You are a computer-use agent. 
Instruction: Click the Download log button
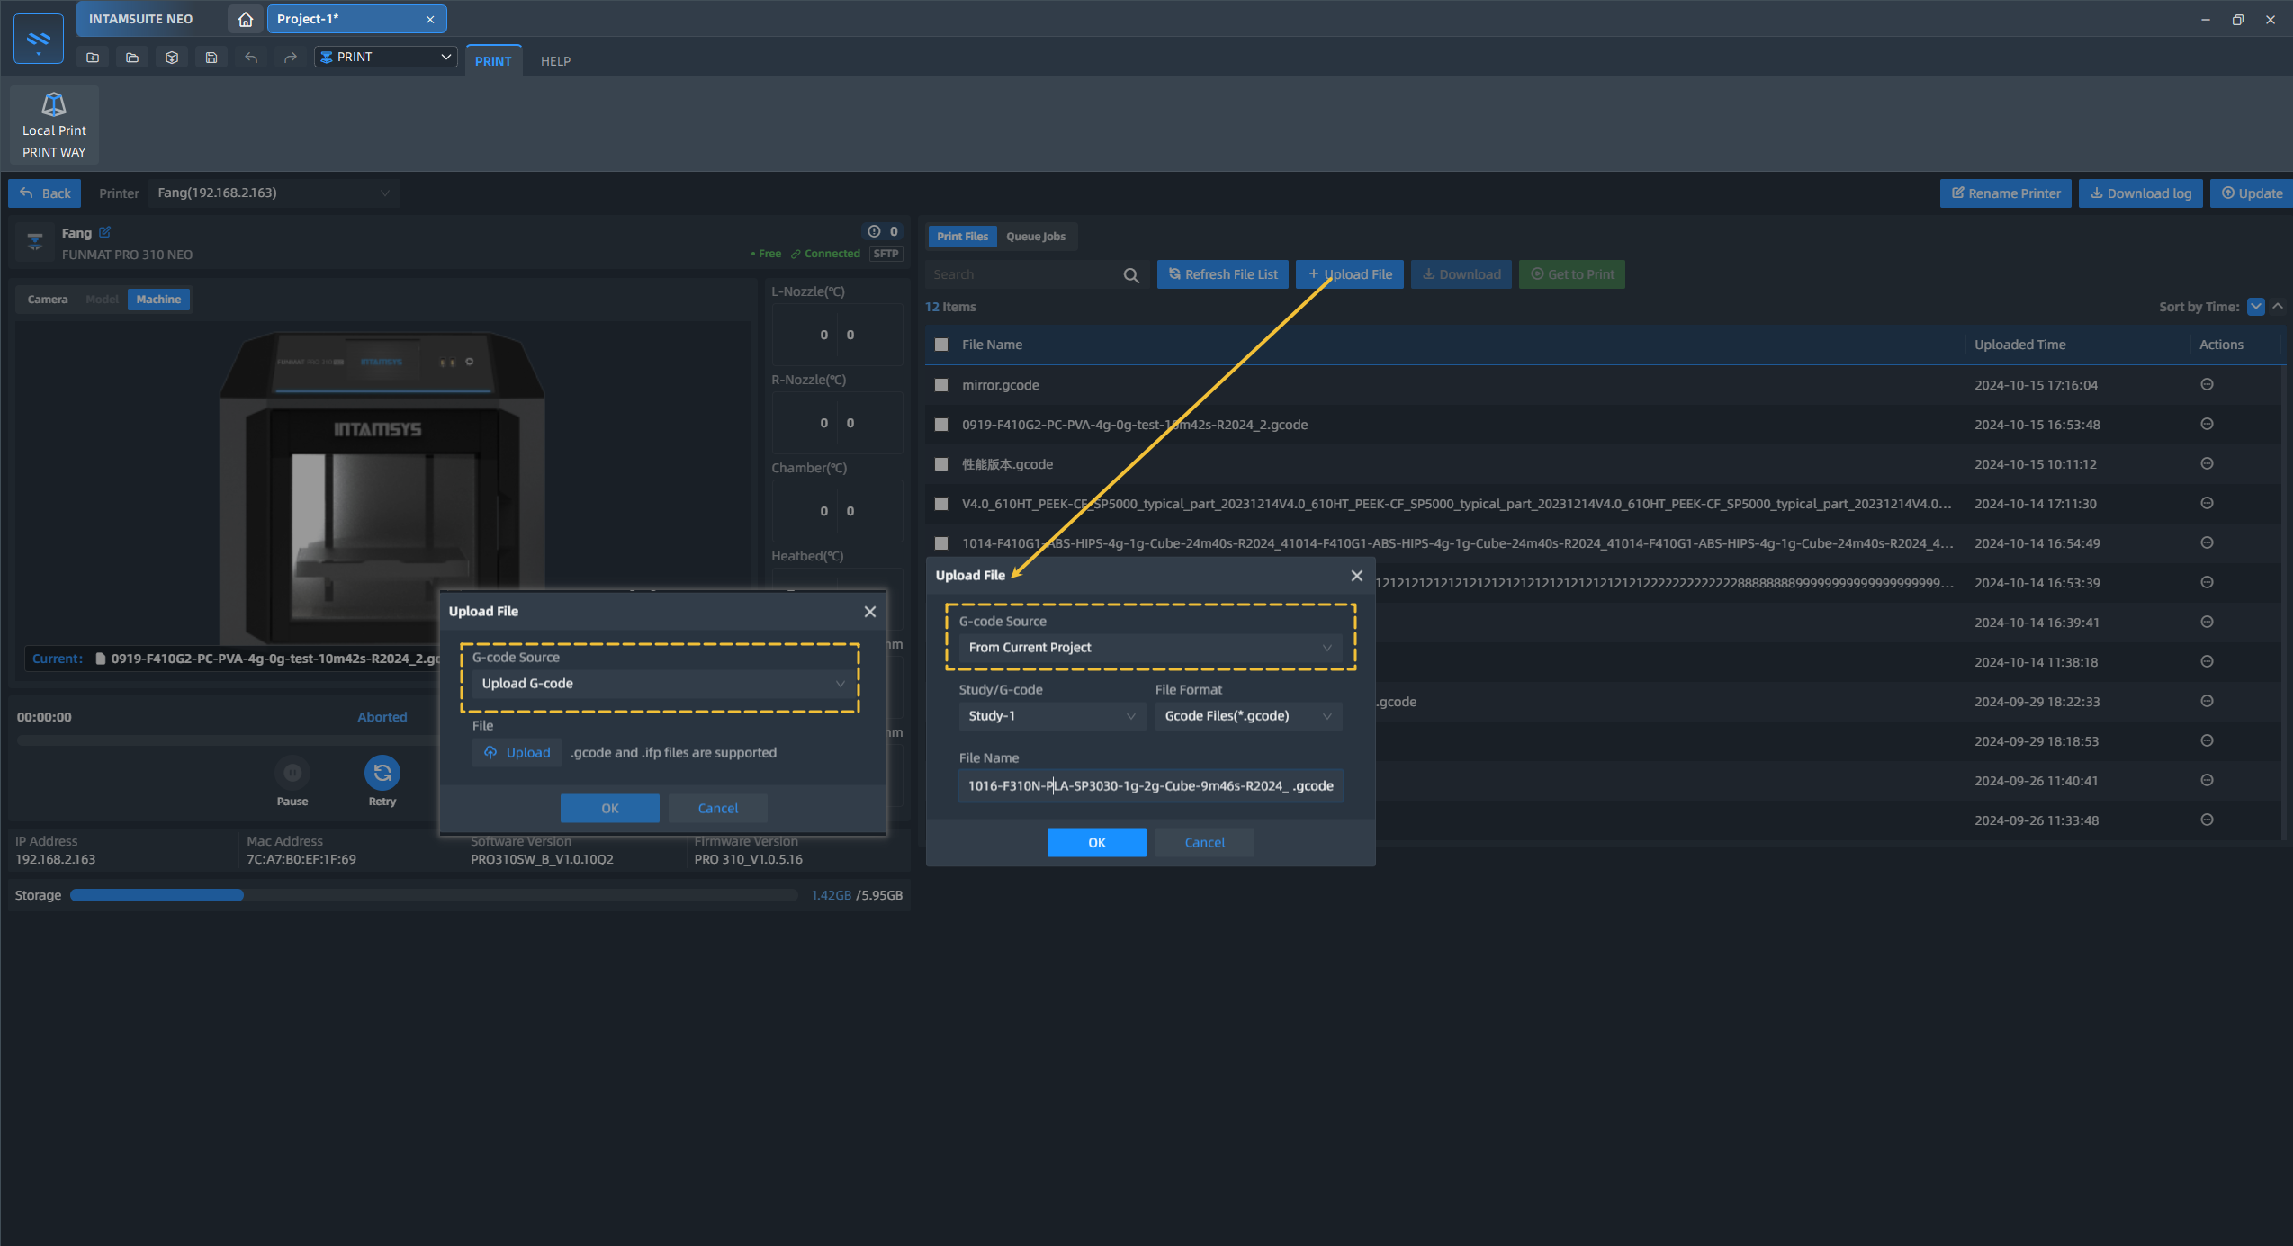2140,193
